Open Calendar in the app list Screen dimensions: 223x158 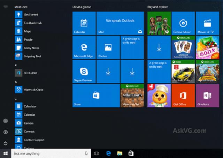click(x=25, y=115)
